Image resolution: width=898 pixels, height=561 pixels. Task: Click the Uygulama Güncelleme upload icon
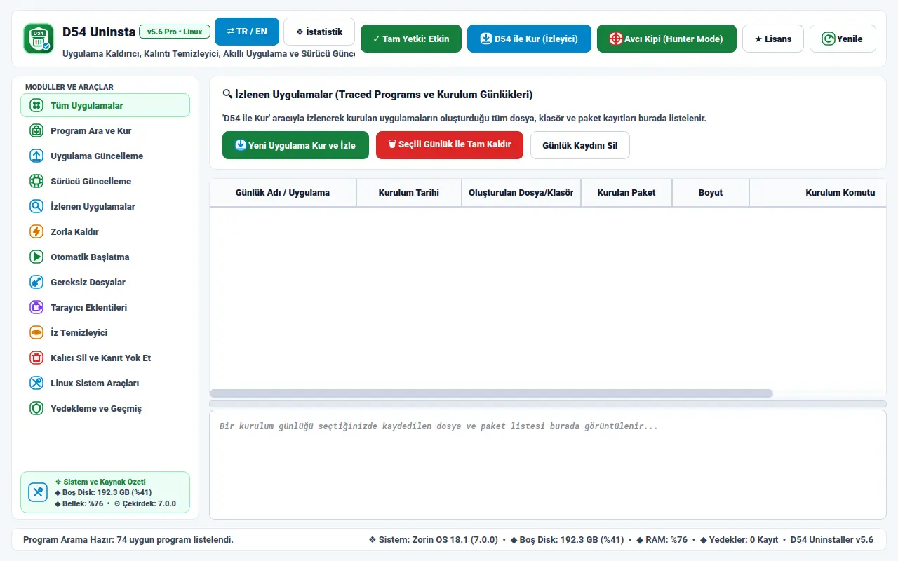[36, 156]
